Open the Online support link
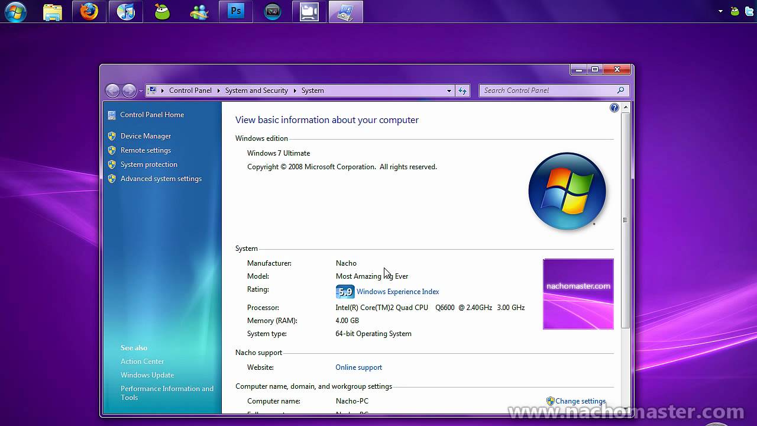 358,367
